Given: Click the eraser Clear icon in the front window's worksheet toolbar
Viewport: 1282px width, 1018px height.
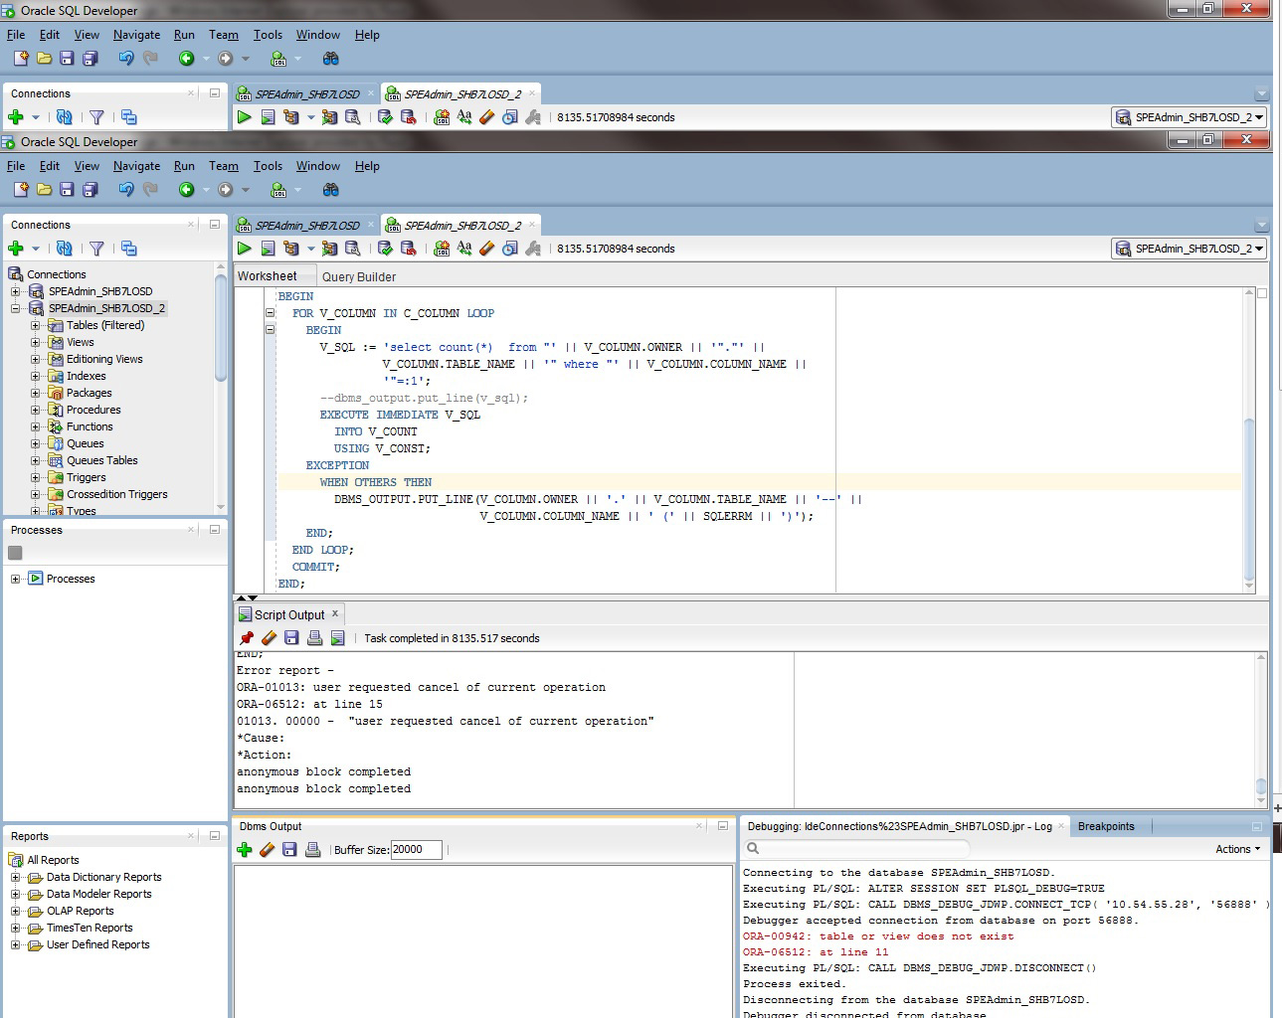Looking at the screenshot, I should click(487, 249).
